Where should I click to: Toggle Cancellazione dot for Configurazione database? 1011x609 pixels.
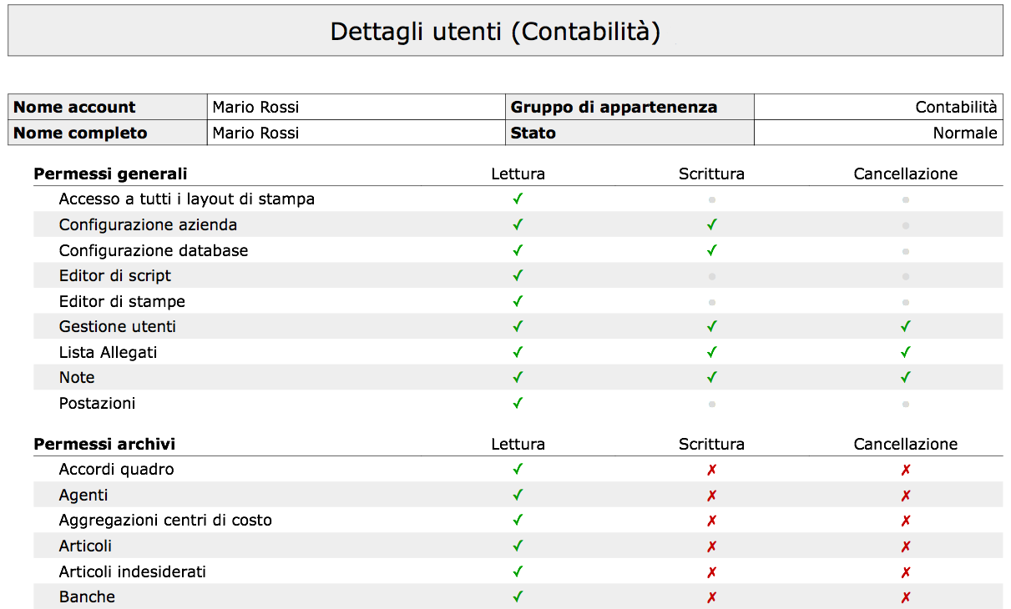tap(906, 251)
